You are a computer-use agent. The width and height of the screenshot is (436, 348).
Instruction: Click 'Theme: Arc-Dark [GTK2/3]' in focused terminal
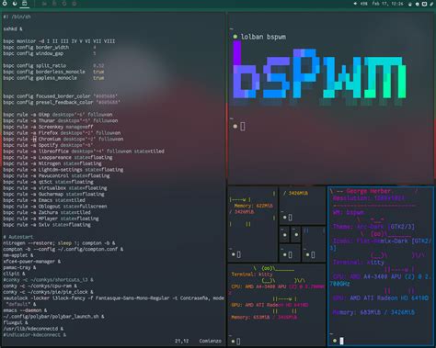pos(373,227)
